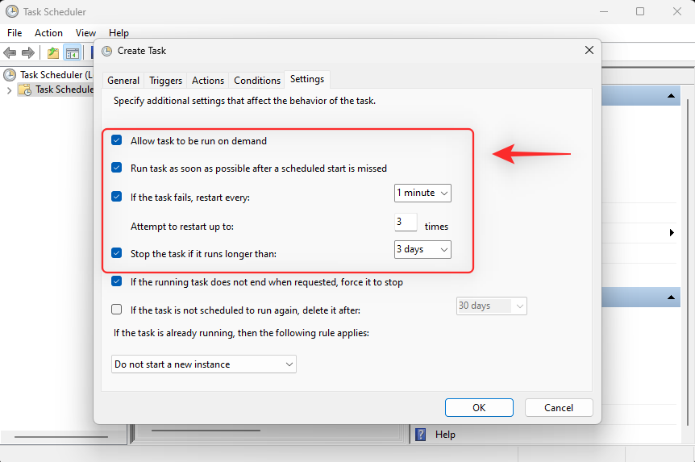Toggle Run task as soon as possible after missed start

pos(117,168)
